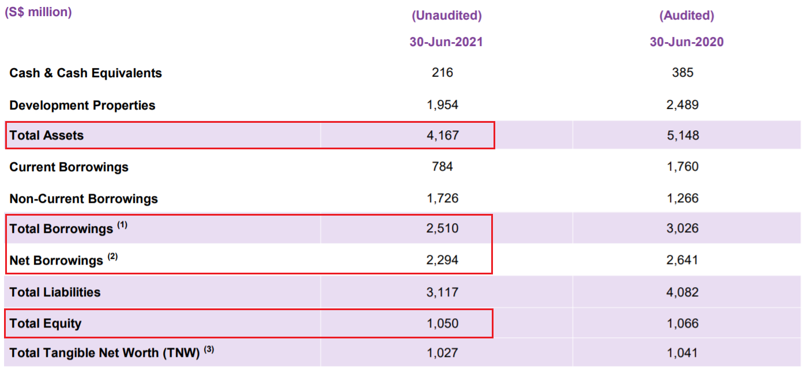The height and width of the screenshot is (373, 806).
Task: Select the '(S$ million)' unit label
Action: [x=38, y=12]
